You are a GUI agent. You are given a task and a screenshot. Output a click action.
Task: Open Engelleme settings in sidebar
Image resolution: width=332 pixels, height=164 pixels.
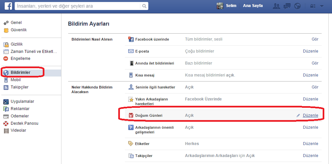[x=20, y=59]
